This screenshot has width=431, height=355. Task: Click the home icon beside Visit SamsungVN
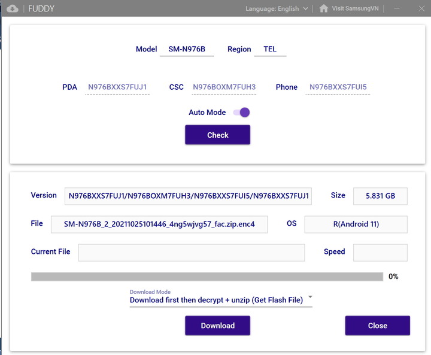(323, 8)
